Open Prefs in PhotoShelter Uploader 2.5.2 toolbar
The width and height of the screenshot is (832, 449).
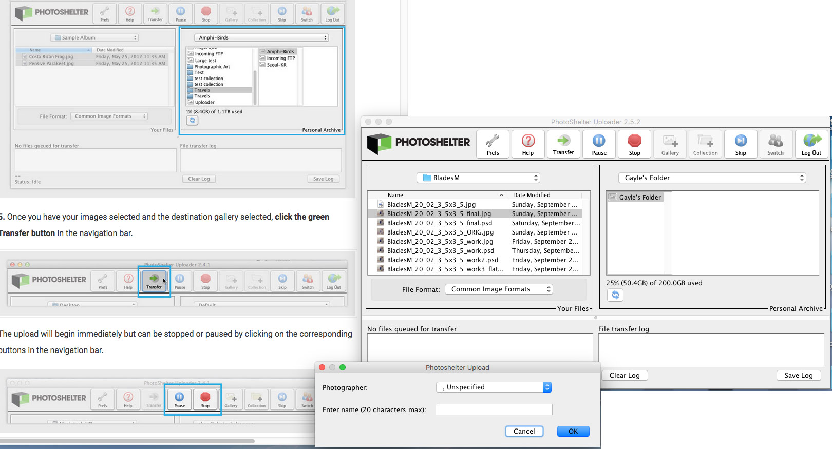coord(493,144)
